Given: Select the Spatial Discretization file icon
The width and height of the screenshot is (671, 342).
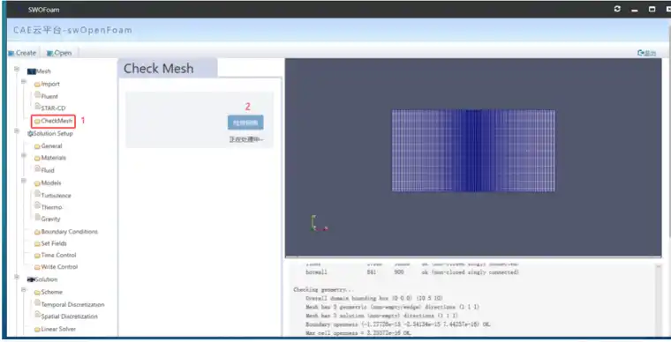Looking at the screenshot, I should point(38,315).
